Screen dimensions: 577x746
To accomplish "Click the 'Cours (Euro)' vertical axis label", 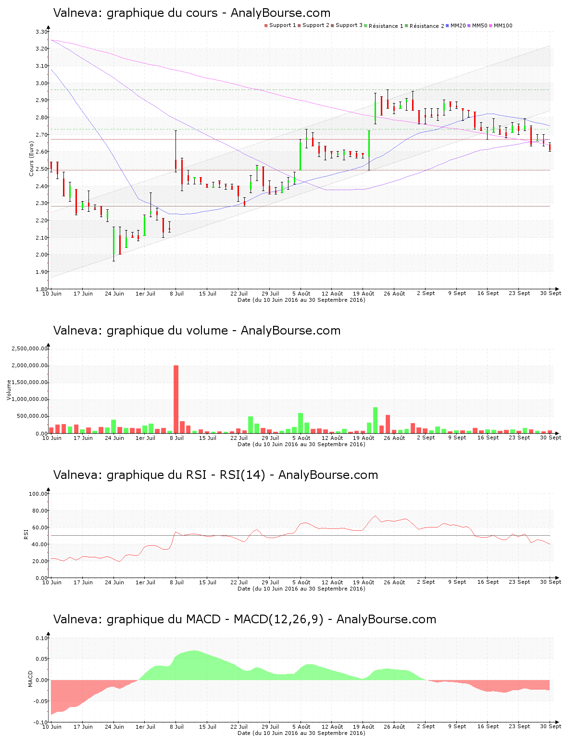I will pos(31,159).
